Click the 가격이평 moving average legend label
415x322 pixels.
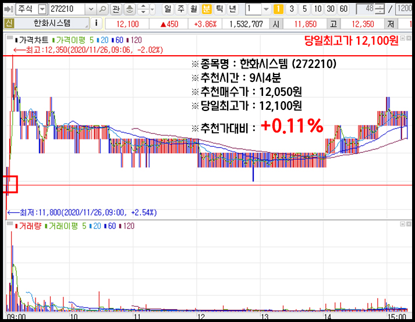pos(70,40)
